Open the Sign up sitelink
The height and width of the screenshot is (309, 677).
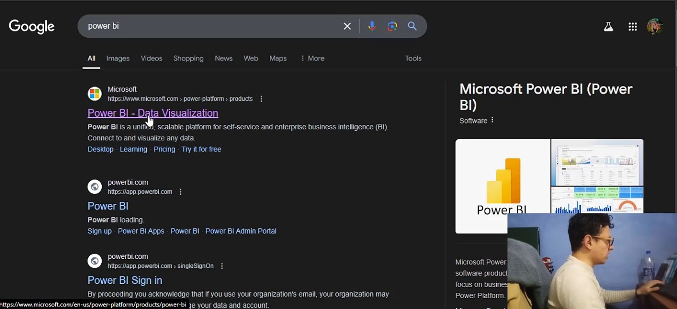100,231
